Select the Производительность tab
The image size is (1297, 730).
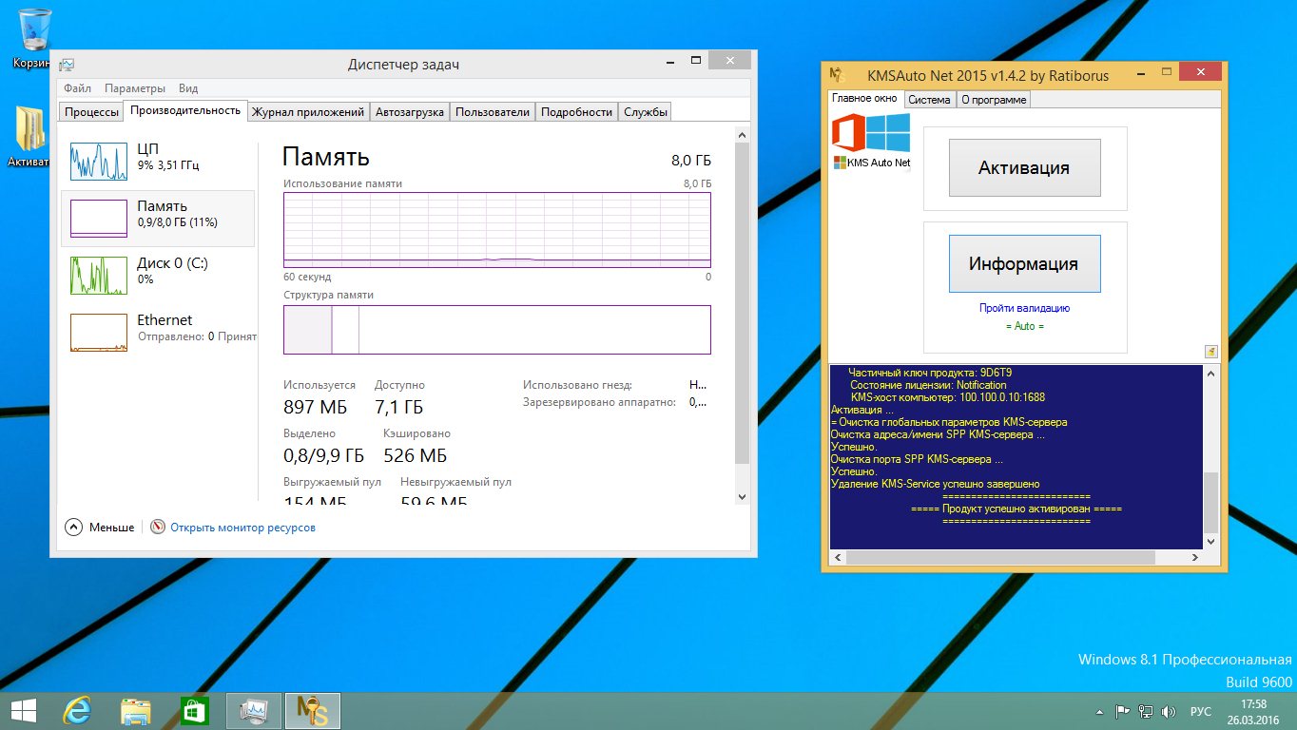[185, 110]
